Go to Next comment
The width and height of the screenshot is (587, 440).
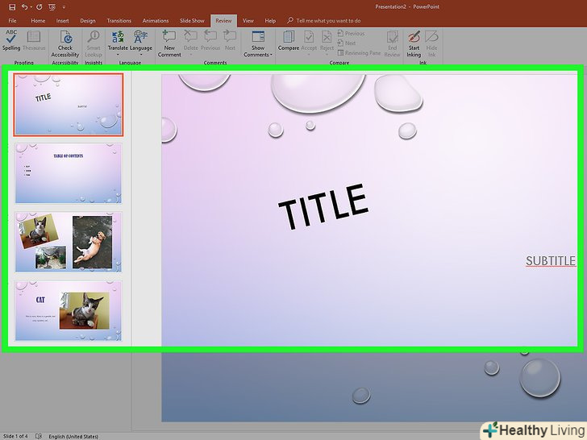230,40
